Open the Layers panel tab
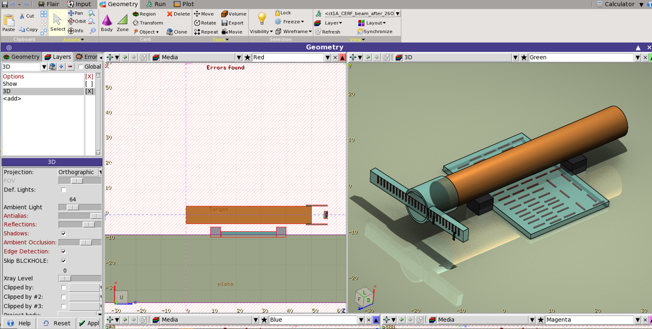Screen dimensions: 652x329 pyautogui.click(x=58, y=57)
